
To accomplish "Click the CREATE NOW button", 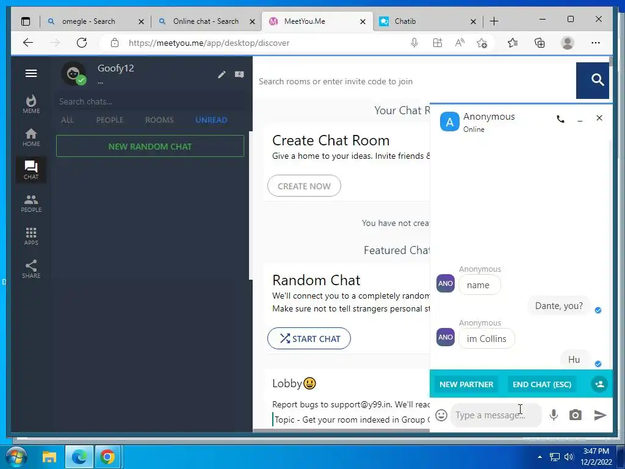I will pyautogui.click(x=304, y=186).
